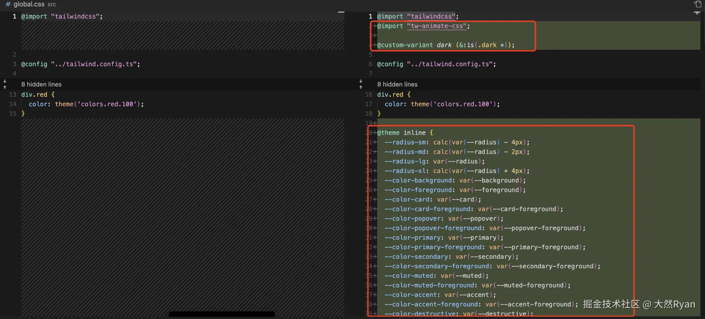
Task: Place cursor on @import "tailwindcss" in the modified pane
Action: pos(418,16)
